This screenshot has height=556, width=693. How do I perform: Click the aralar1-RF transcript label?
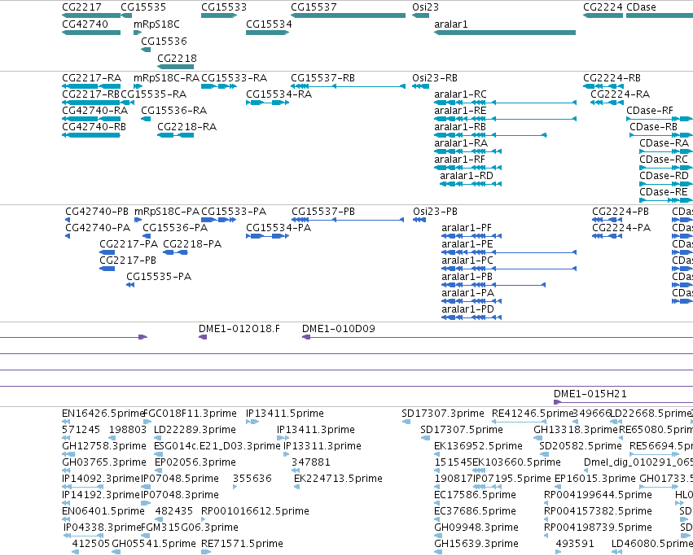(x=459, y=160)
